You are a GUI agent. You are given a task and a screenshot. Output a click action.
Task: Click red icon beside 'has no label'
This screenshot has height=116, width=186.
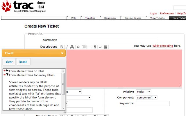5,70
